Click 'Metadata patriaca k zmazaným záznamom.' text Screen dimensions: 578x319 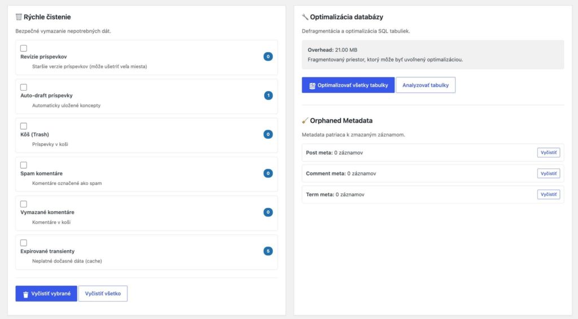click(353, 135)
